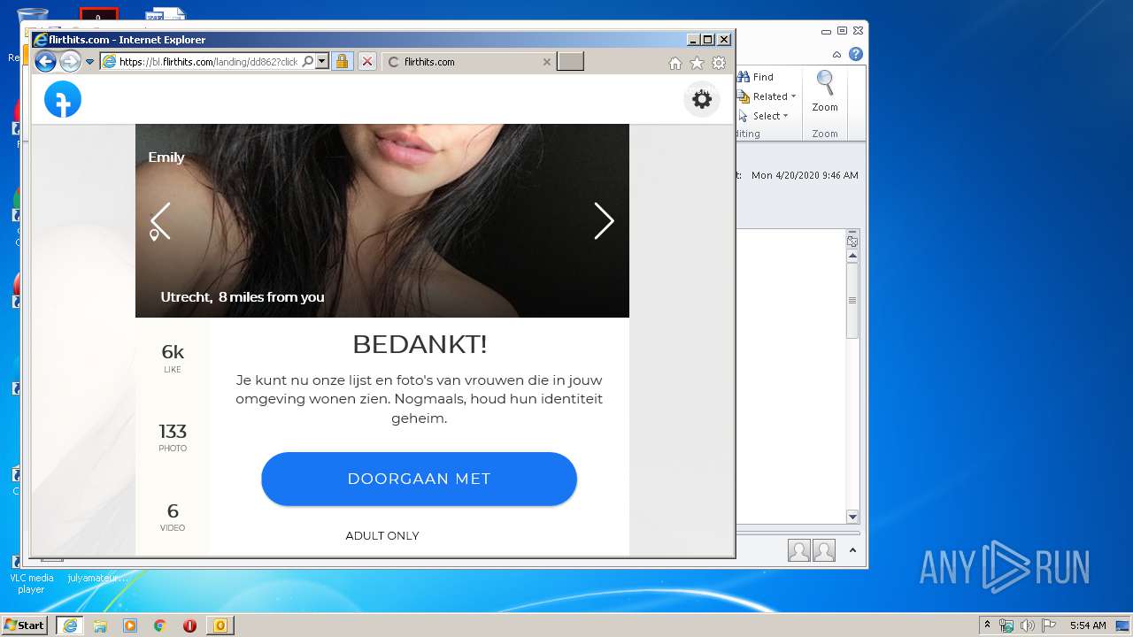Click the location pin on Emily's photo

pos(154,235)
